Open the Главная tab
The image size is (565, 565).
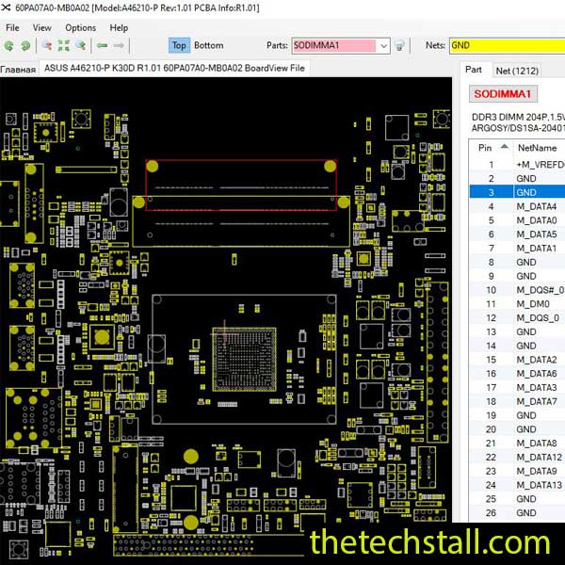tap(18, 69)
